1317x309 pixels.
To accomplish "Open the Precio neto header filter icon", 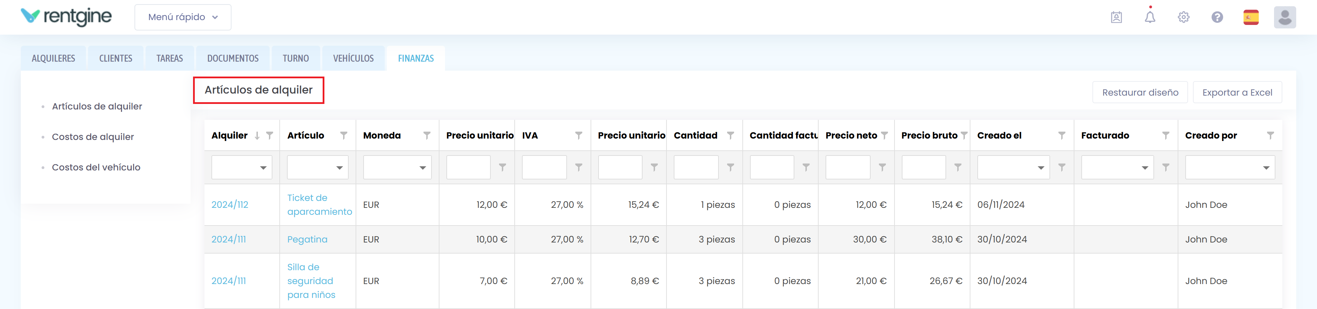I will tap(884, 135).
